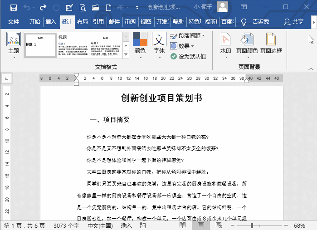
Task: Redo the last action
Action: [x=43, y=8]
